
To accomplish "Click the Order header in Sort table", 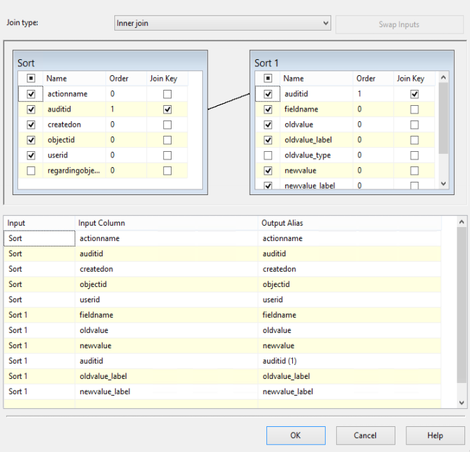I will pos(126,79).
